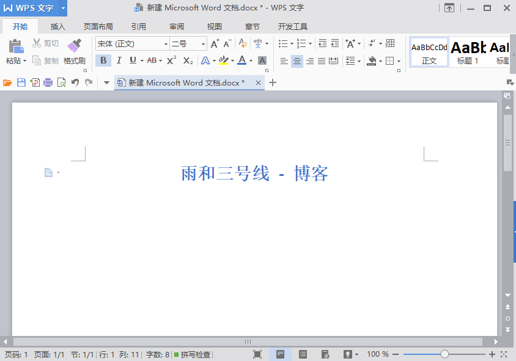Redo the last action
516x361 pixels.
(89, 82)
